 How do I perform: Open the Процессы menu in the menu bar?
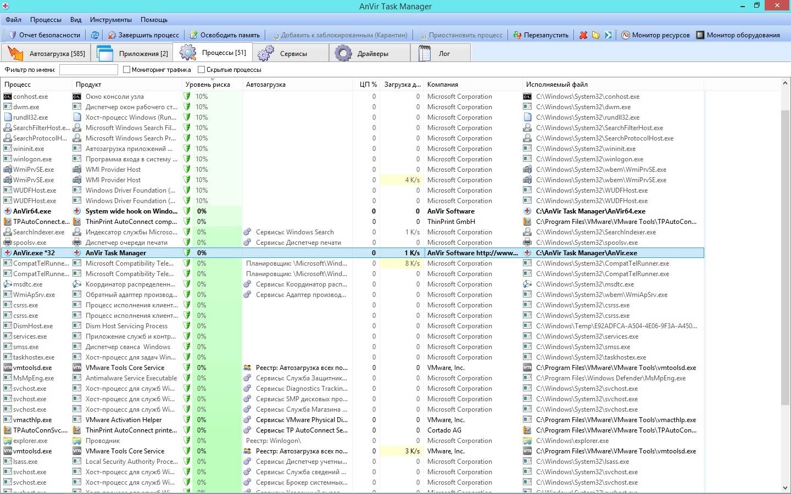tap(46, 20)
